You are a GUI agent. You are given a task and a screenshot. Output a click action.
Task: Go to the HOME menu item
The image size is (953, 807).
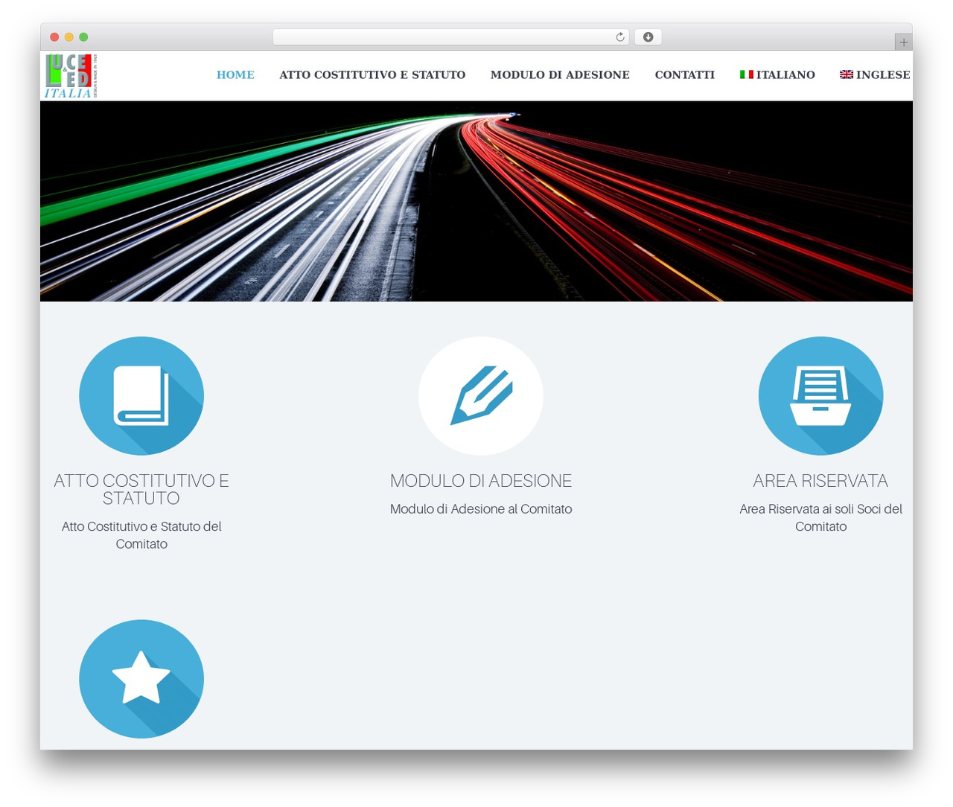235,74
